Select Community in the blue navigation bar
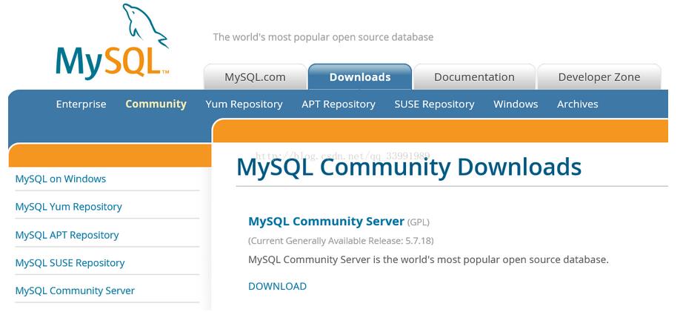The image size is (683, 312). tap(156, 104)
